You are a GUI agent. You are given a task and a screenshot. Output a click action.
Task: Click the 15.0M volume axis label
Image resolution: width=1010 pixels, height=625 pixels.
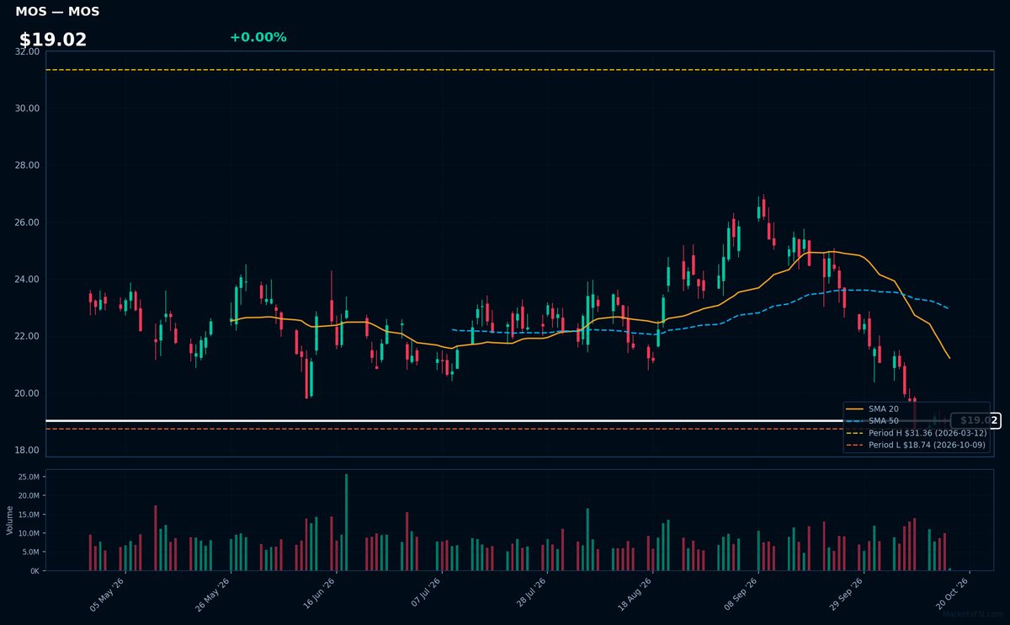[29, 515]
